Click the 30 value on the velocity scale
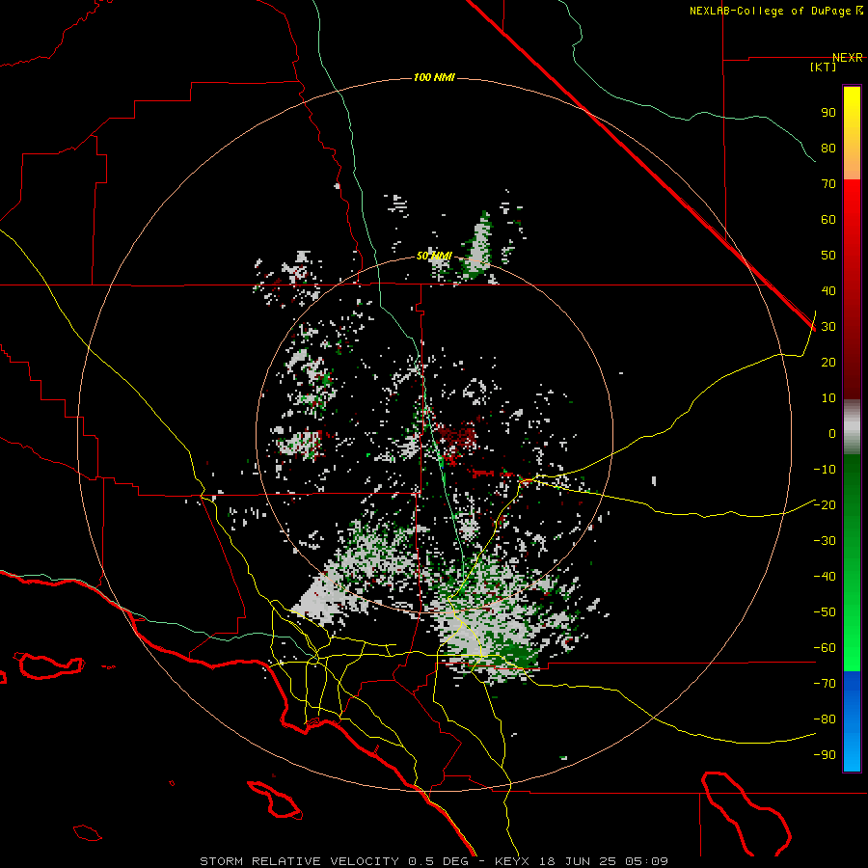Viewport: 868px width, 868px height. click(x=828, y=327)
